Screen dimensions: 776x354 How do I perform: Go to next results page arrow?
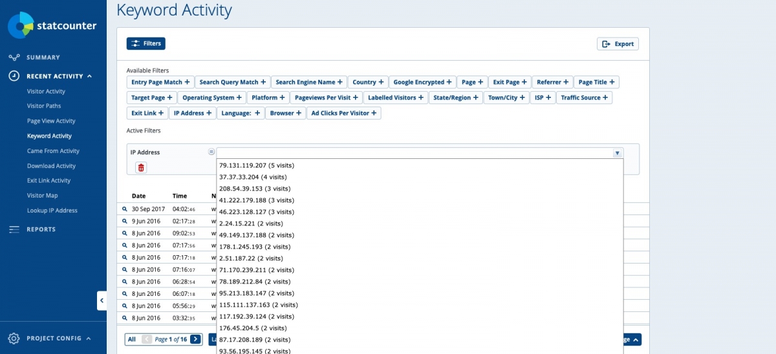195,339
